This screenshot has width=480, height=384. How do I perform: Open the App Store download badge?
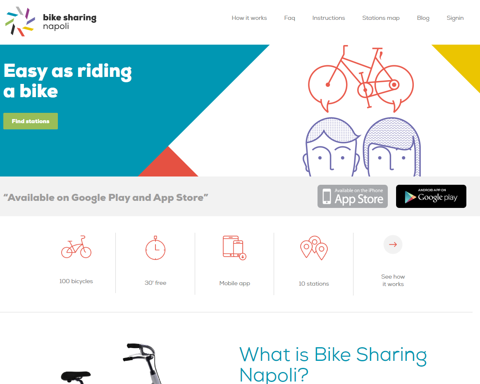(353, 196)
